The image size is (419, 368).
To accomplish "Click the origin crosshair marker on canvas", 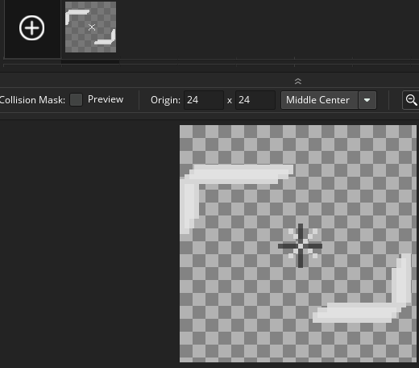I will [300, 245].
